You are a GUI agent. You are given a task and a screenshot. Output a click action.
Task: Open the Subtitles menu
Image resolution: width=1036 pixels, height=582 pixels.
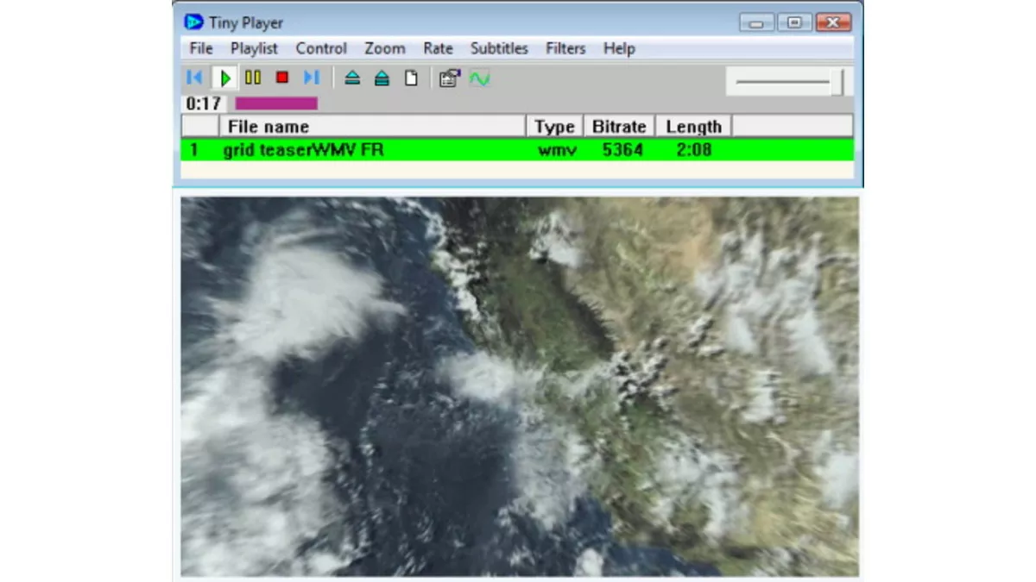499,48
